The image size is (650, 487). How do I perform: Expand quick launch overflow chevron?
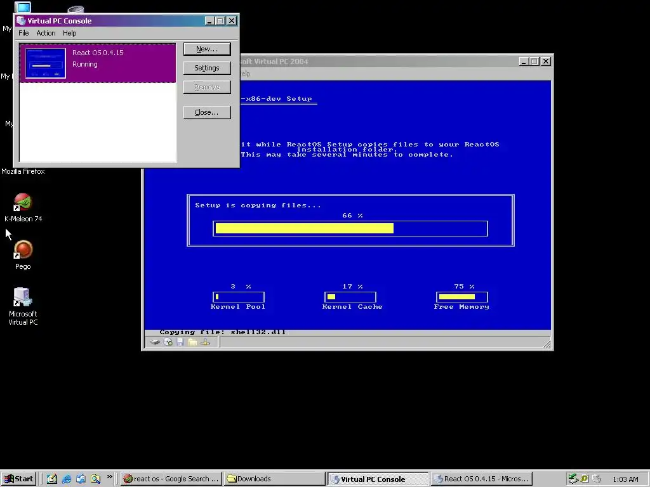tap(109, 477)
